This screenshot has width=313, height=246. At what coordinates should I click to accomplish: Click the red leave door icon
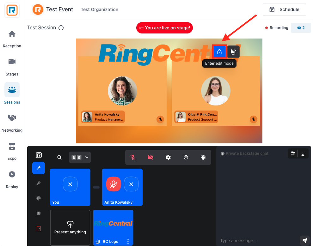[x=39, y=228]
